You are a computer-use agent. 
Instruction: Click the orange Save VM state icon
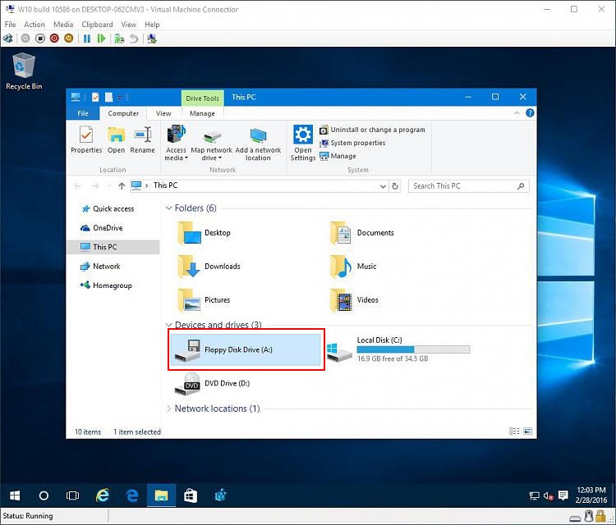coord(69,39)
